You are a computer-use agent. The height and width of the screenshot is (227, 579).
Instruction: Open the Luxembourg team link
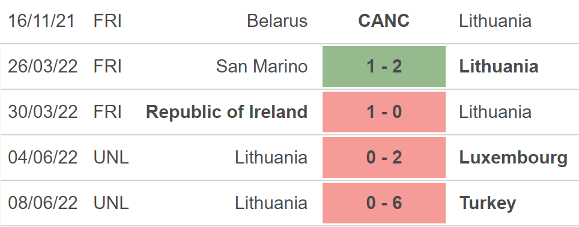[x=514, y=158]
